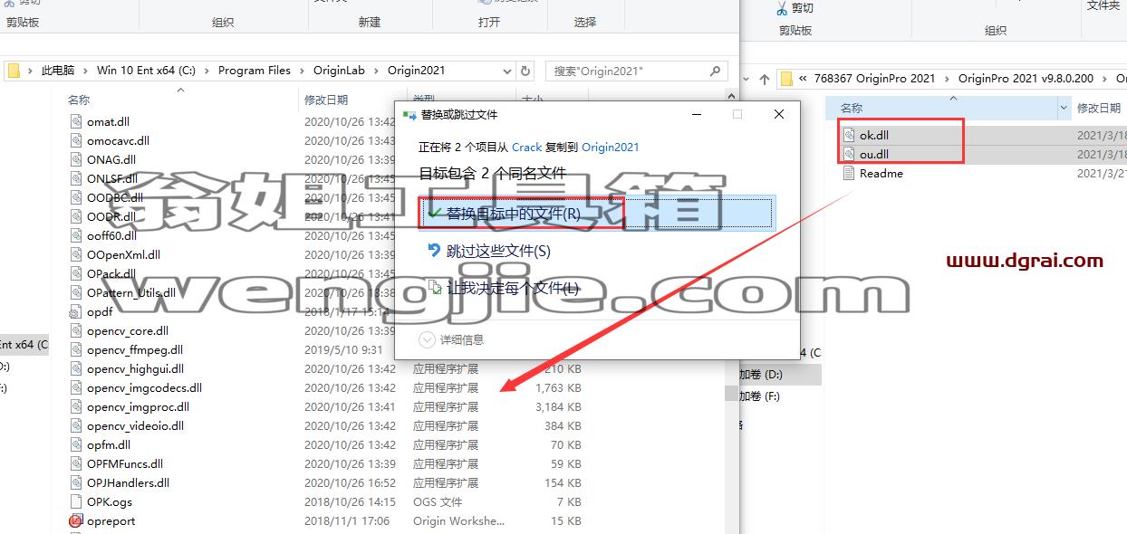The image size is (1127, 534).
Task: Click the ONLSF.dll file icon
Action: (77, 178)
